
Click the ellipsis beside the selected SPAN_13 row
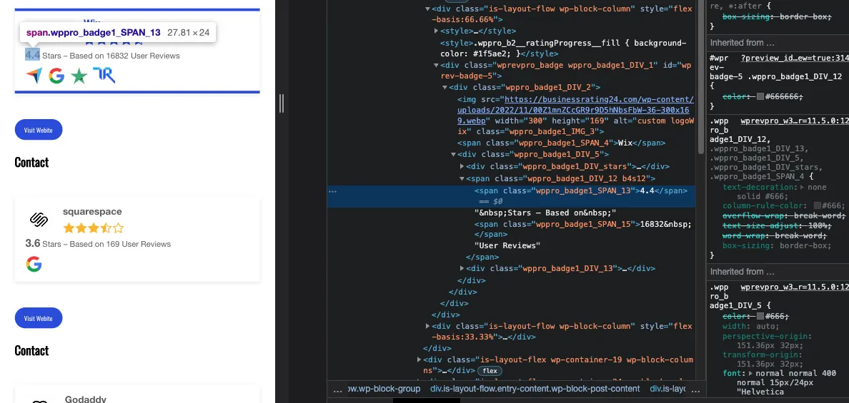pos(332,190)
